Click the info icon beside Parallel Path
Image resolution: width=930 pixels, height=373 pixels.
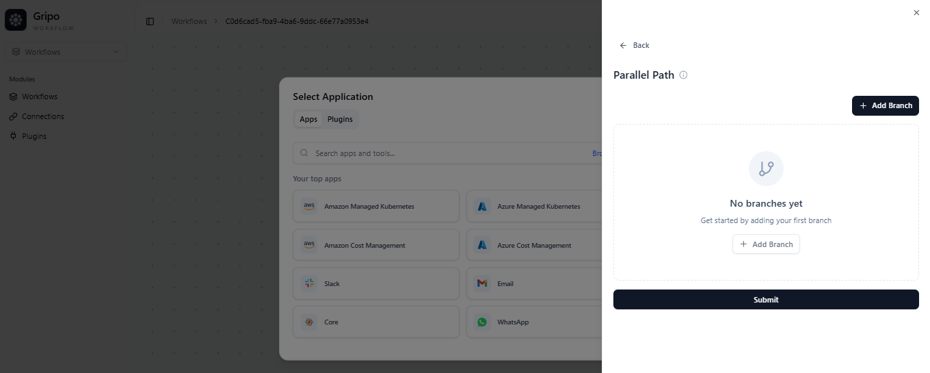(683, 75)
